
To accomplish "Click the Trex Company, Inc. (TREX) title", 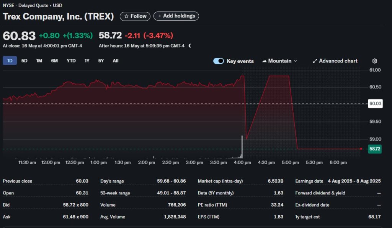I will coord(58,16).
